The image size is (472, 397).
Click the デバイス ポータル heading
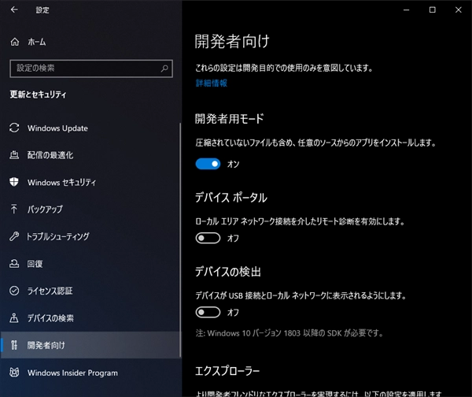(231, 198)
